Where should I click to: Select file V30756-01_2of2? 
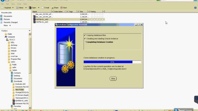(42, 22)
